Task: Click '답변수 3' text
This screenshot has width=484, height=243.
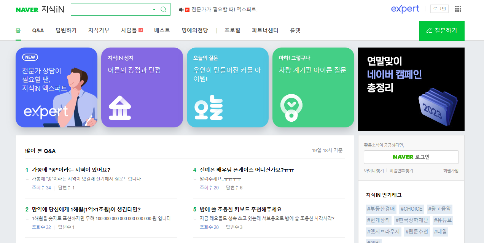Action: (234, 227)
